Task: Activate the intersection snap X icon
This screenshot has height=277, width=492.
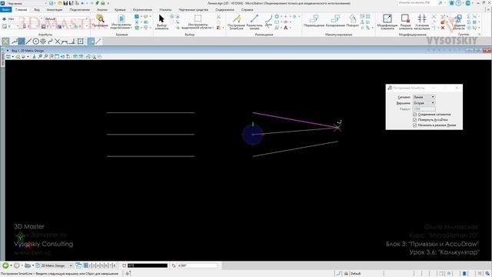Action: click(x=57, y=41)
